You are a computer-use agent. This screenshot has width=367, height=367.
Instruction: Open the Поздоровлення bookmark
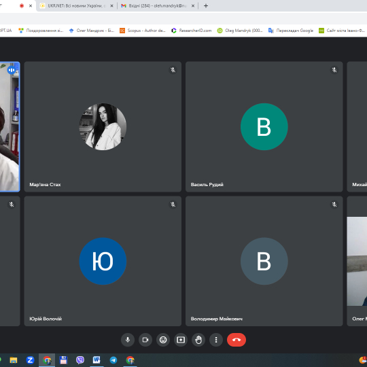[41, 31]
